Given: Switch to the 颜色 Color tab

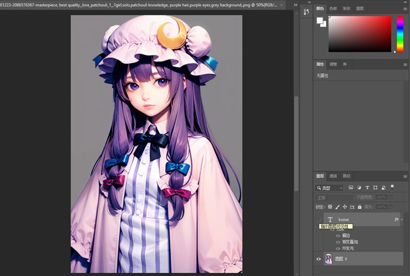Looking at the screenshot, I should tap(320, 9).
